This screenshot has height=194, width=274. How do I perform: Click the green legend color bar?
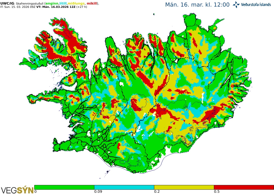(x=64, y=187)
